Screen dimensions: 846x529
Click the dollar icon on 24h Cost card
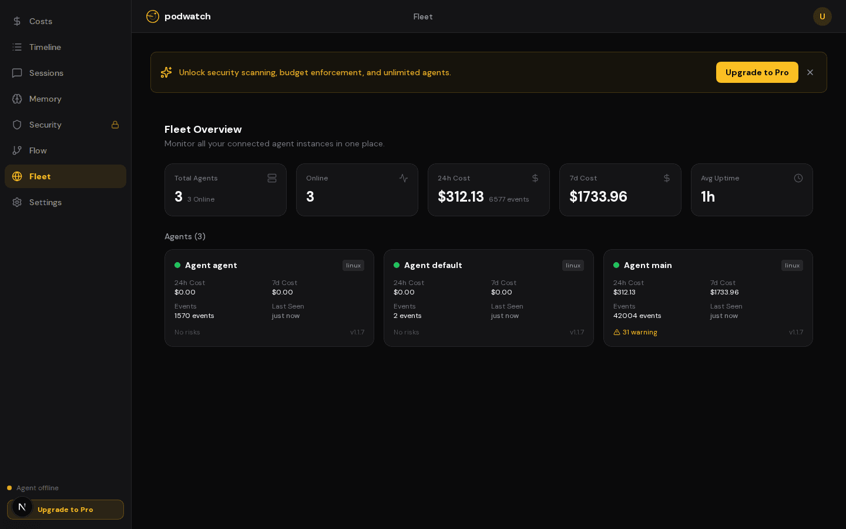click(x=535, y=178)
